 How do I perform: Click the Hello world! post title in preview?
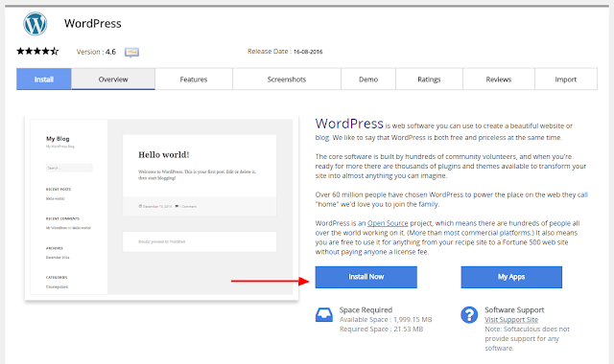[x=164, y=155]
